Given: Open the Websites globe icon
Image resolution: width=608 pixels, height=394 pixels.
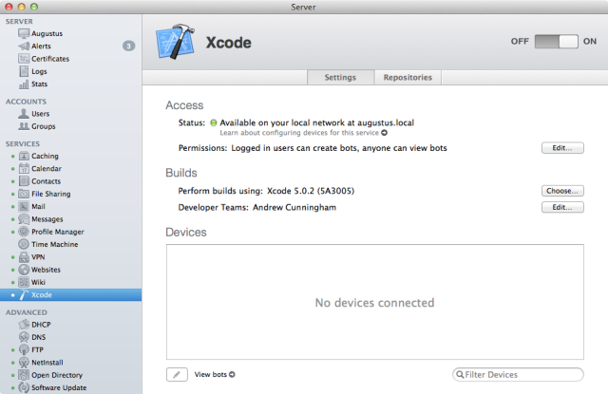Looking at the screenshot, I should click(x=24, y=270).
